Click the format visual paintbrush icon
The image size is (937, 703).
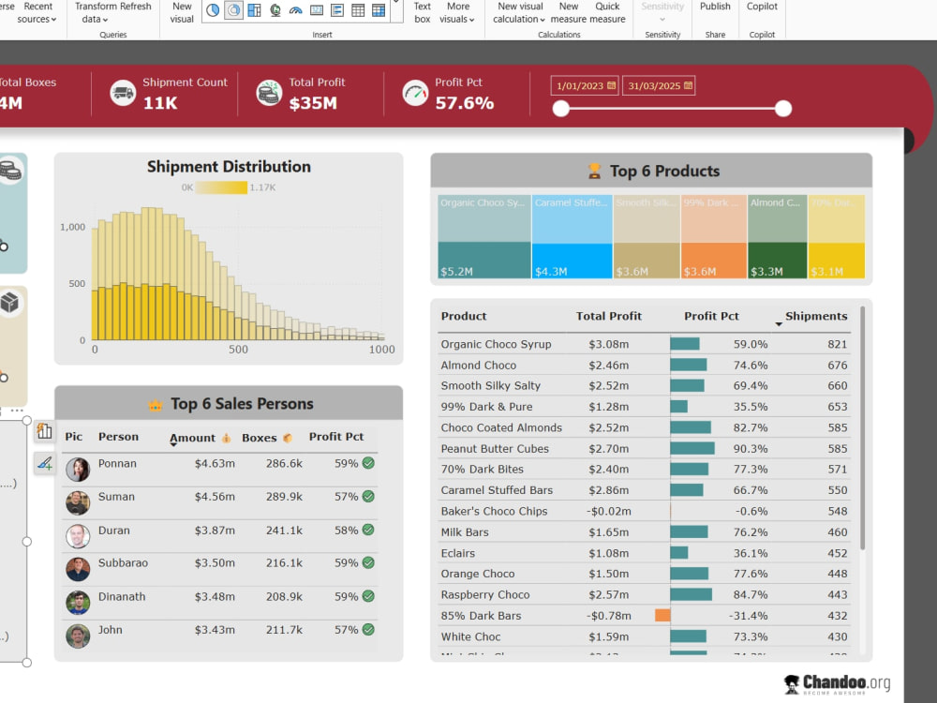click(x=44, y=463)
